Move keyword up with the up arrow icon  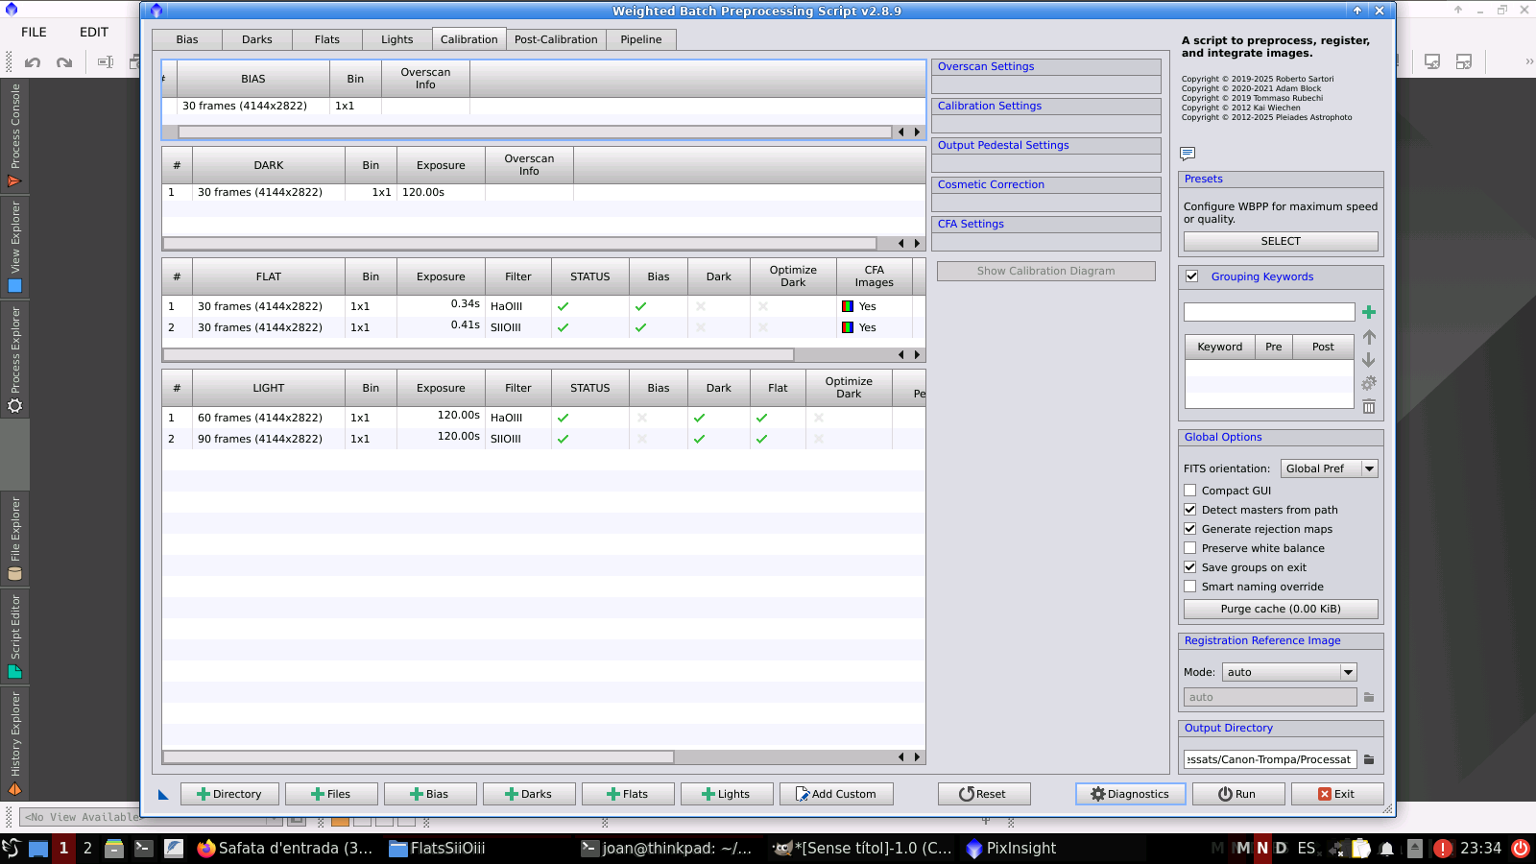[x=1369, y=337]
